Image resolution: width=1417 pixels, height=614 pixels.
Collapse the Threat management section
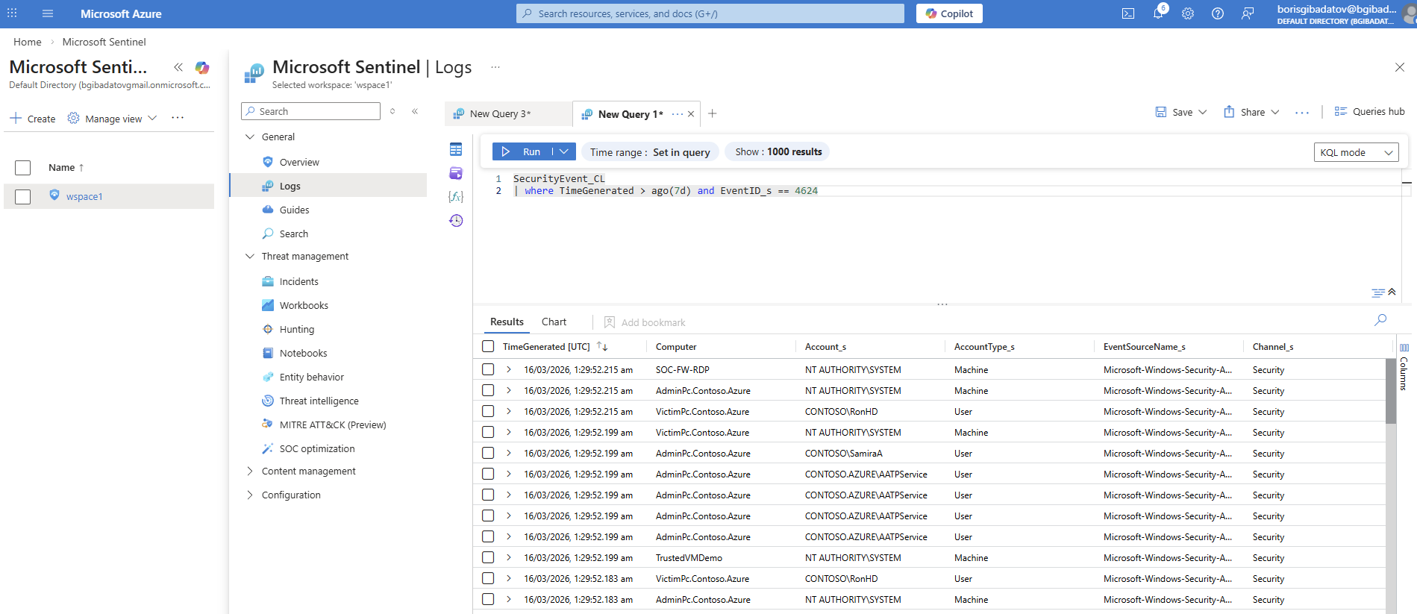point(250,256)
